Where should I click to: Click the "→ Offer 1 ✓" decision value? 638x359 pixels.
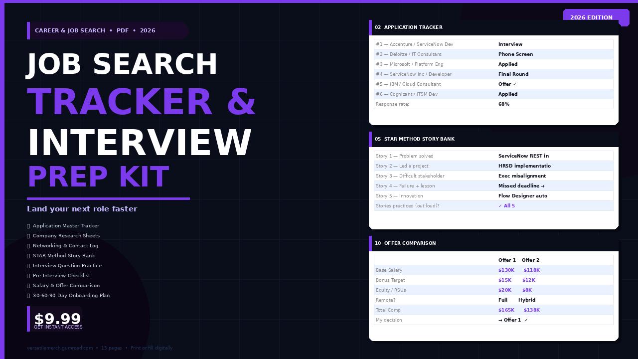(513, 320)
